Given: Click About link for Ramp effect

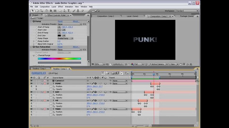Looking at the screenshot, I should pos(76,21).
